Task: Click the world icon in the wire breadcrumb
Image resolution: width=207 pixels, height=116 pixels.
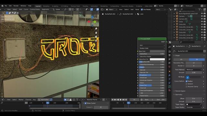Action: (x=138, y=14)
